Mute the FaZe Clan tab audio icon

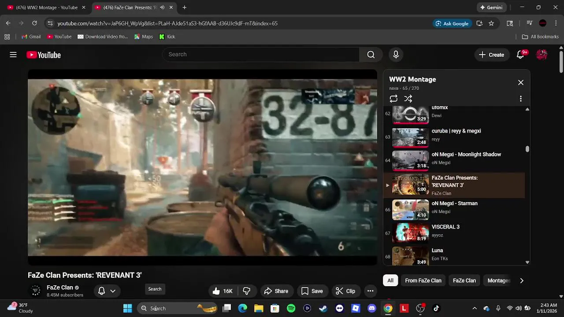tap(162, 7)
